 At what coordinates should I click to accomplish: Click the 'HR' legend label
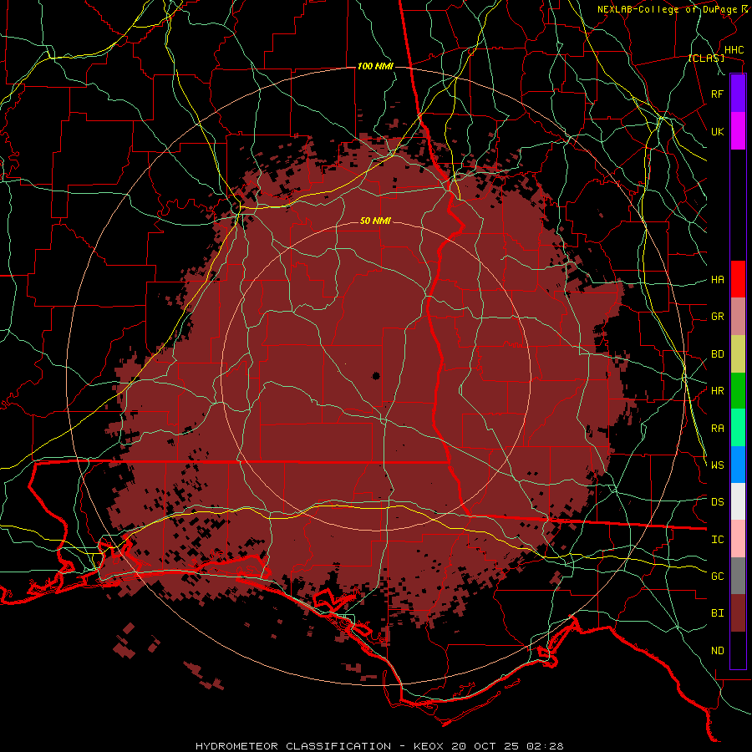pyautogui.click(x=717, y=391)
